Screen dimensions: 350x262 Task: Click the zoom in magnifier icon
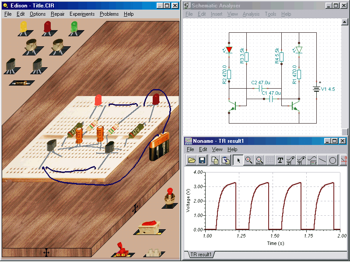pos(249,160)
